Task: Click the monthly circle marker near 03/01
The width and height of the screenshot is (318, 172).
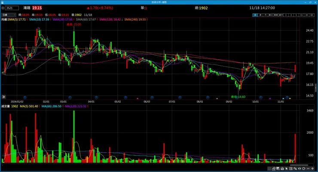Action: pyautogui.click(x=70, y=97)
